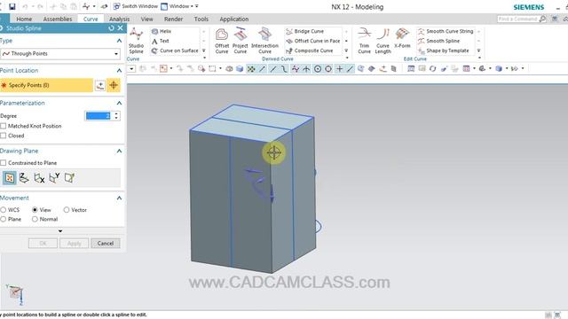Select Offset Curve in Face
Screen dimensions: 568x319
pyautogui.click(x=313, y=42)
